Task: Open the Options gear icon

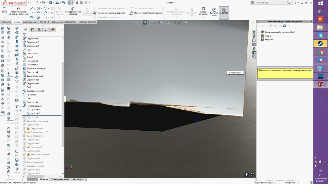Action: 86,3
